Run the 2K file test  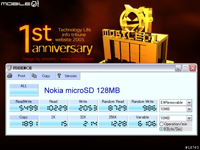pos(53,121)
